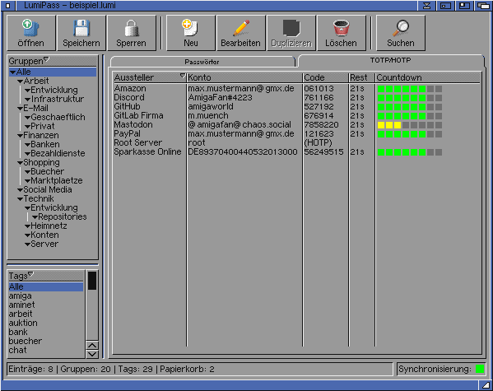493x391 pixels.
Task: Select the PayPal entry row
Action: tap(297, 134)
